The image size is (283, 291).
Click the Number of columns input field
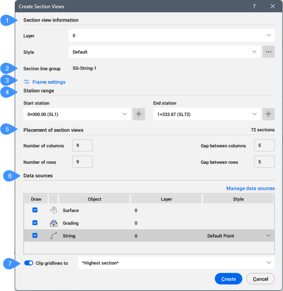[82, 146]
